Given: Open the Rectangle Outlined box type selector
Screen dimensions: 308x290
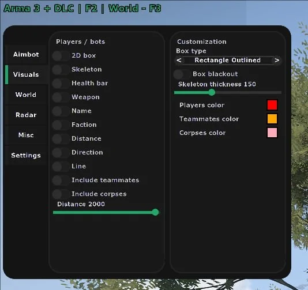Looking at the screenshot, I should click(228, 60).
